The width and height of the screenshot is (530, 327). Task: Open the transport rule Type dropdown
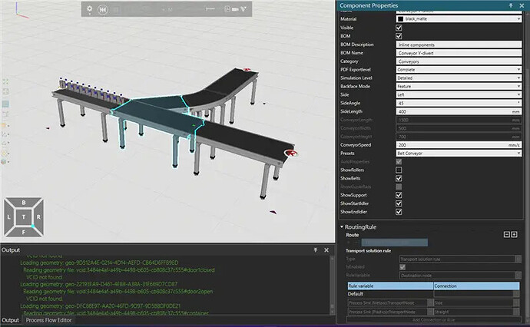pos(460,259)
